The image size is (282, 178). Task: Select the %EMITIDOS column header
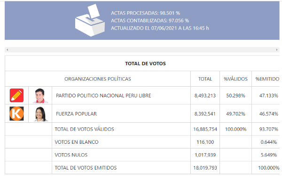267,79
